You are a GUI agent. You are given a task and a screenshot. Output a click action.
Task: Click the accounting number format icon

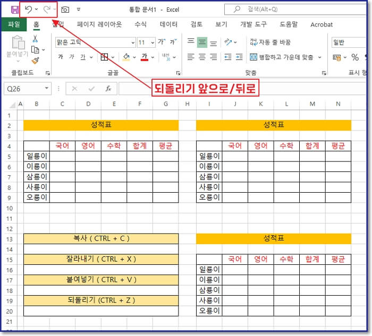336,57
